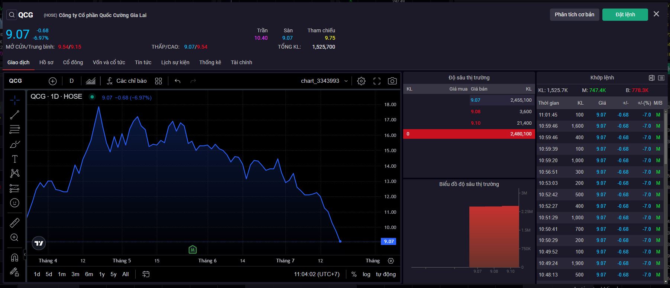The height and width of the screenshot is (288, 670).
Task: Click the Khớp lệnh export icon
Action: click(651, 78)
